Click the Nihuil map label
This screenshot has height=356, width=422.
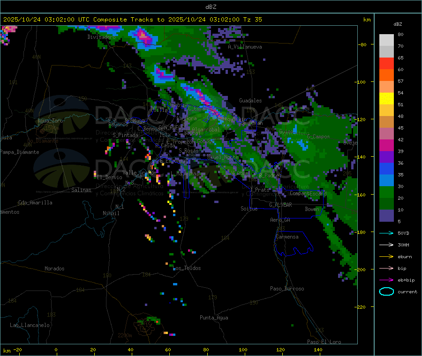(111, 213)
